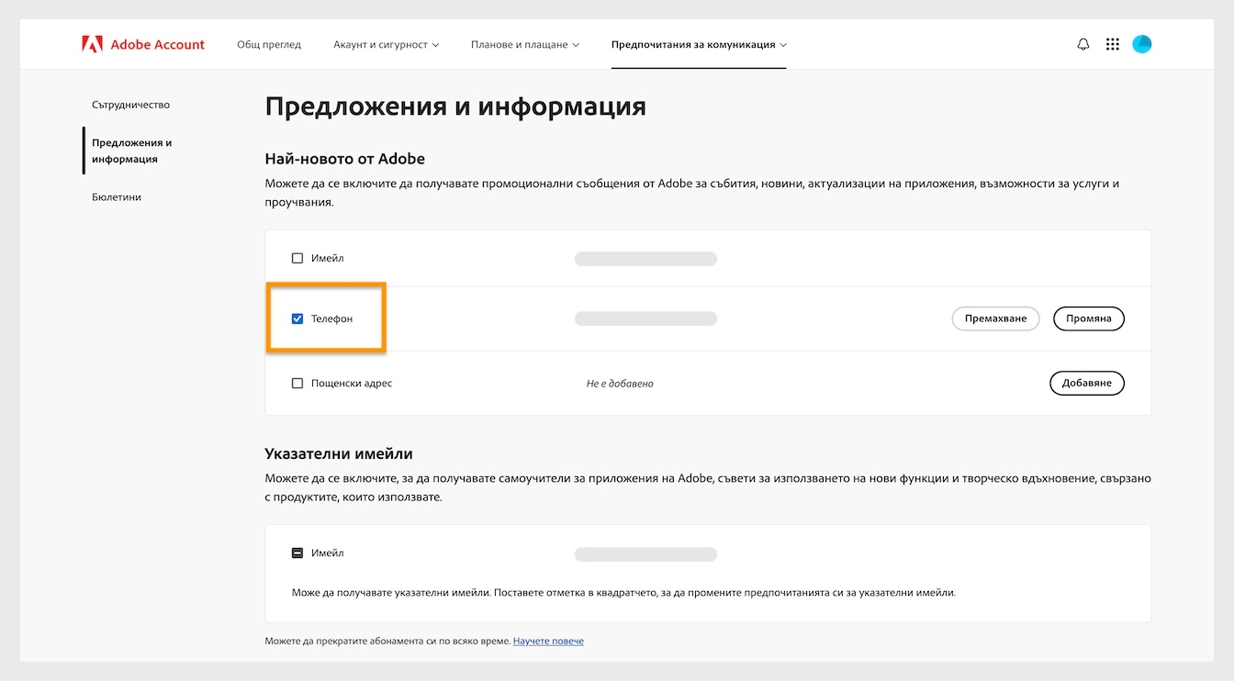Click the Добавяне button for Пощенски адрес
This screenshot has width=1234, height=681.
[x=1086, y=383]
